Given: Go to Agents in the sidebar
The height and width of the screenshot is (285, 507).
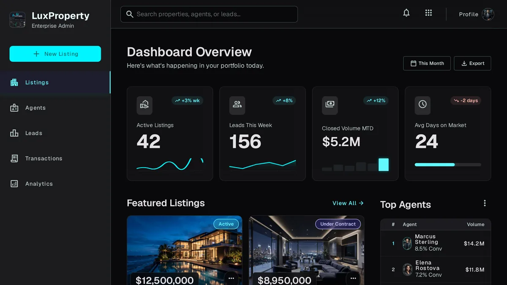Looking at the screenshot, I should (x=55, y=108).
